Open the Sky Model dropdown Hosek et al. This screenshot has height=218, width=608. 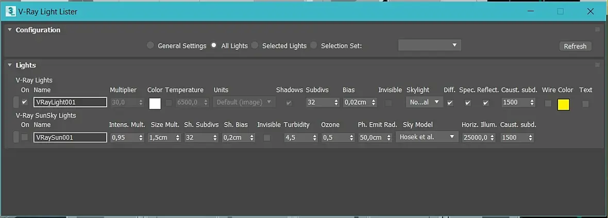pyautogui.click(x=427, y=137)
